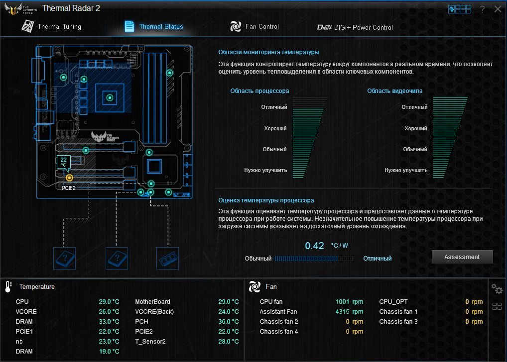This screenshot has width=507, height=362.
Task: Select the CPU center sensor dot
Action: tap(110, 97)
